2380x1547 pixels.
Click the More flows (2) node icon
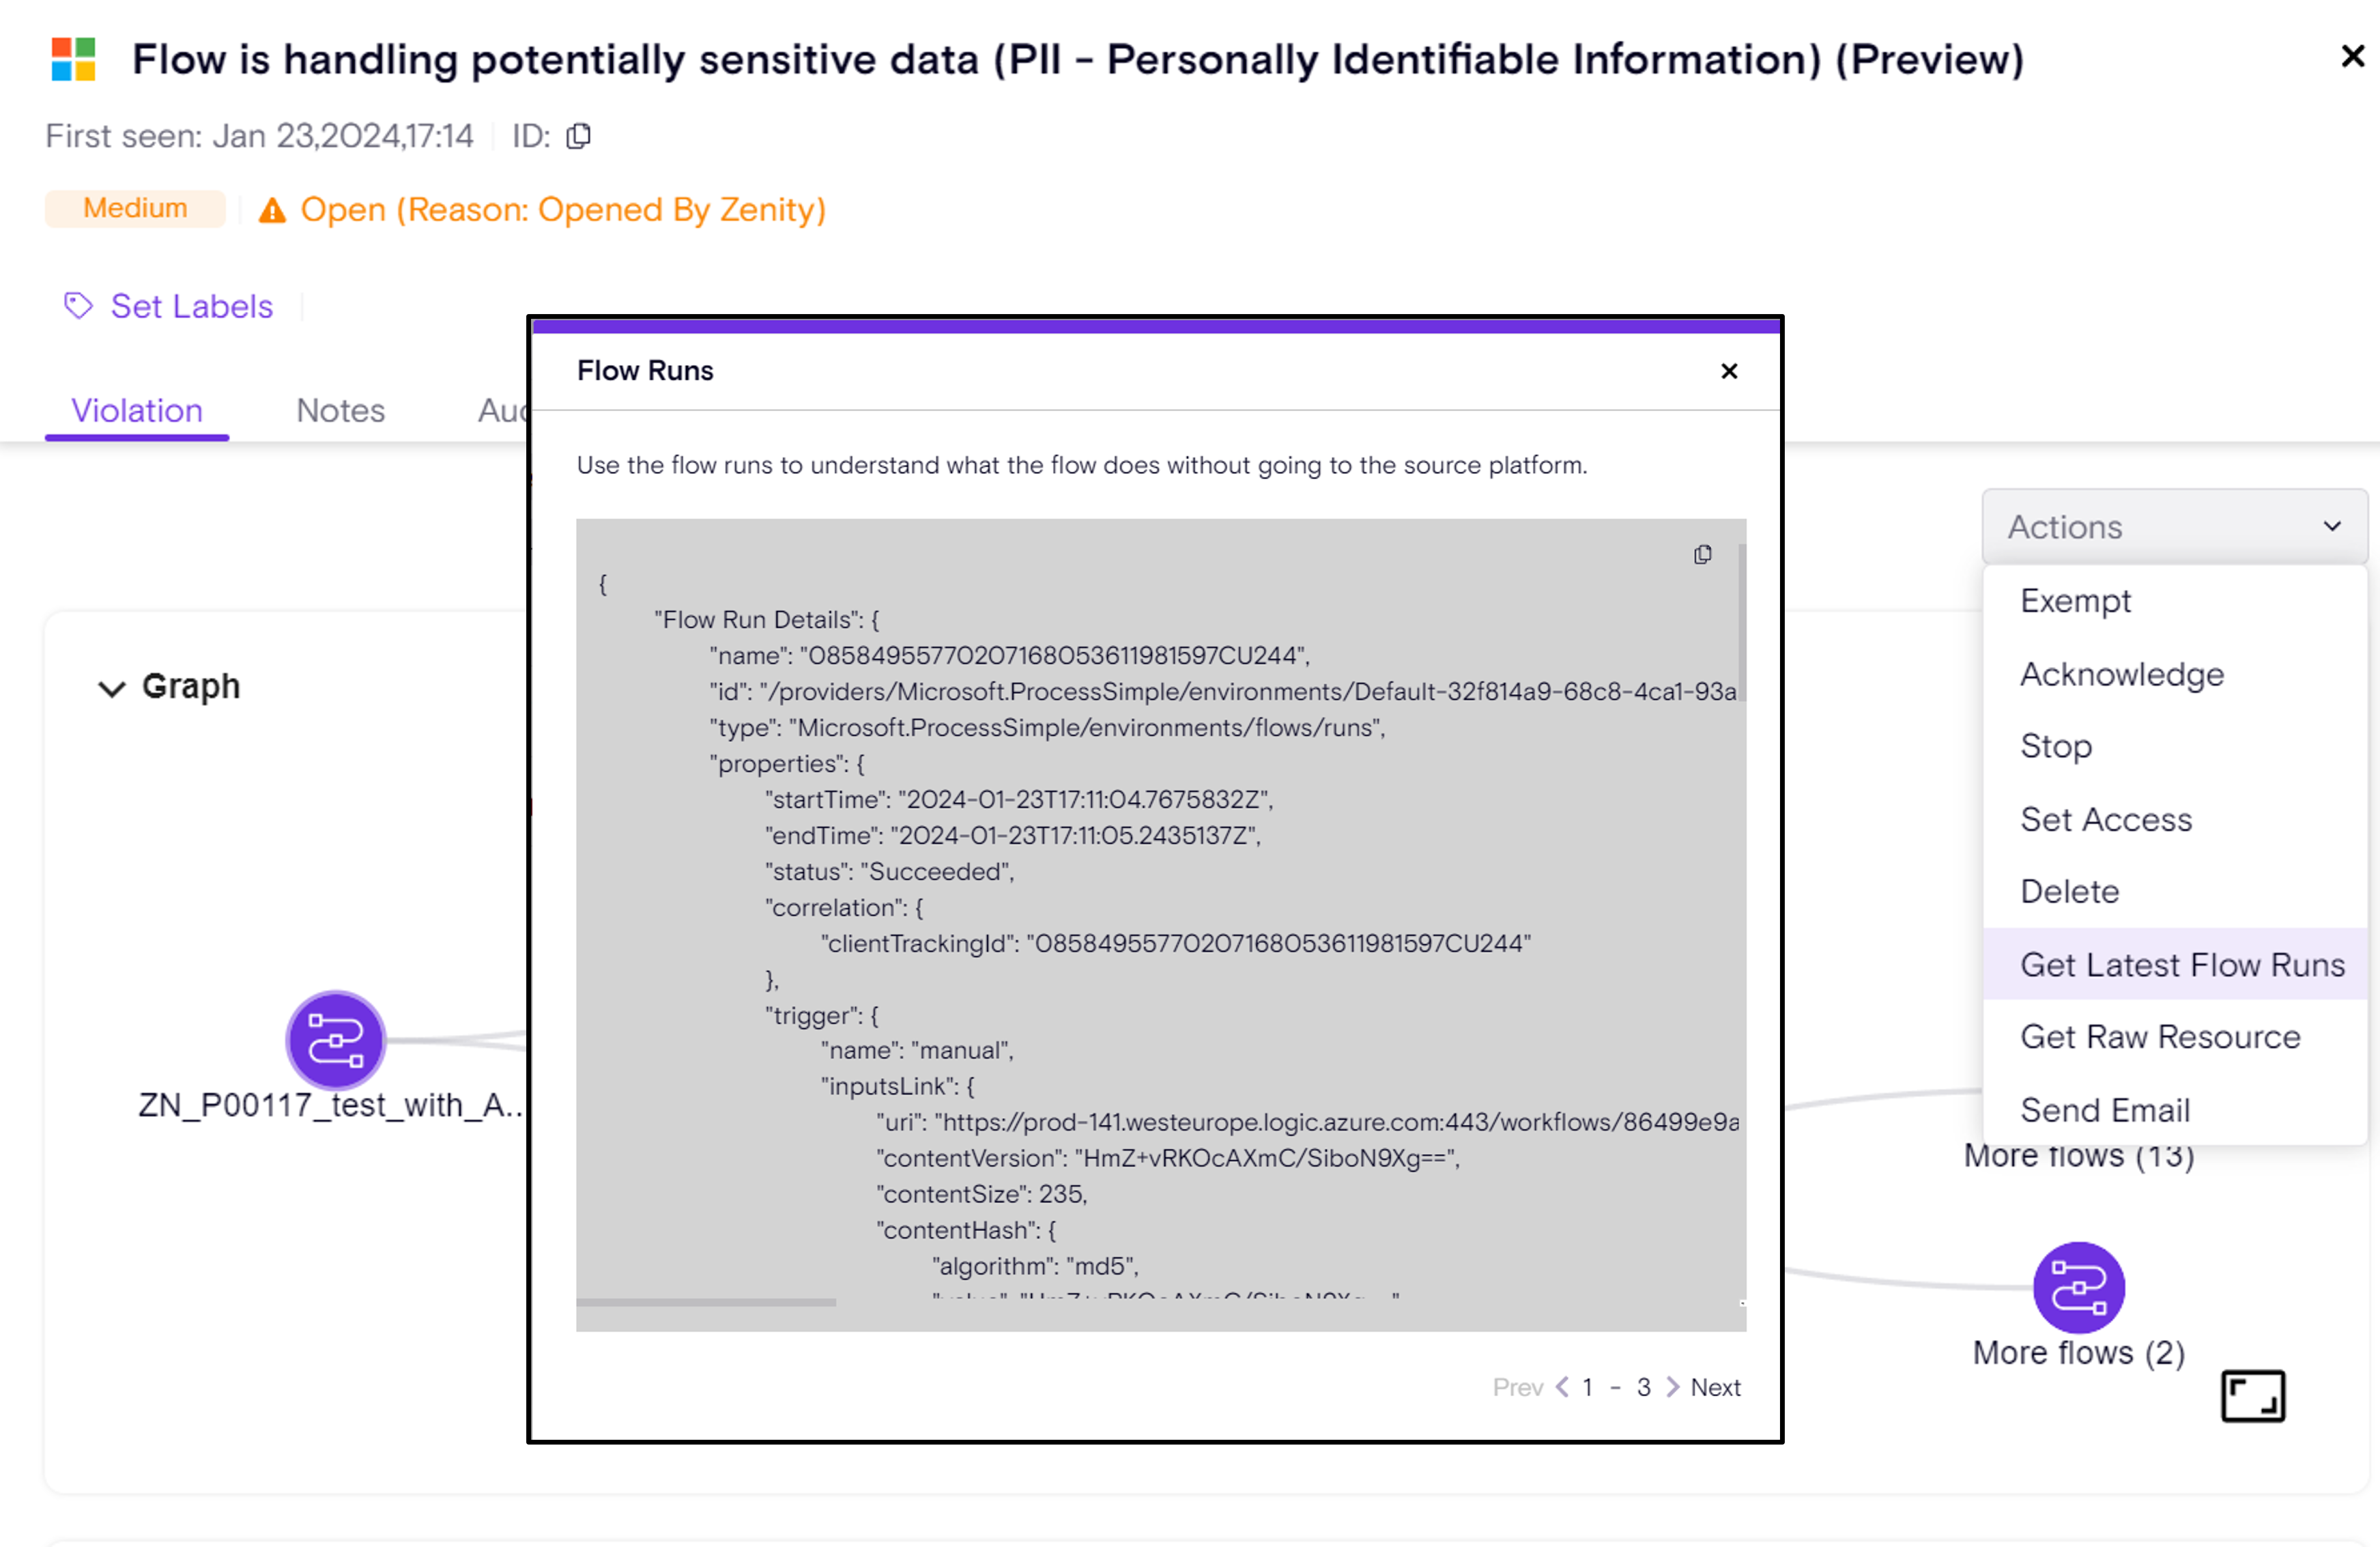(x=2078, y=1286)
